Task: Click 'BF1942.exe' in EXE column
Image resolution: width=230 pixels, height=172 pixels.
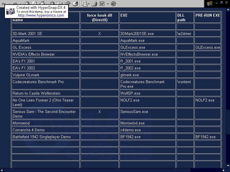Action: (147, 137)
